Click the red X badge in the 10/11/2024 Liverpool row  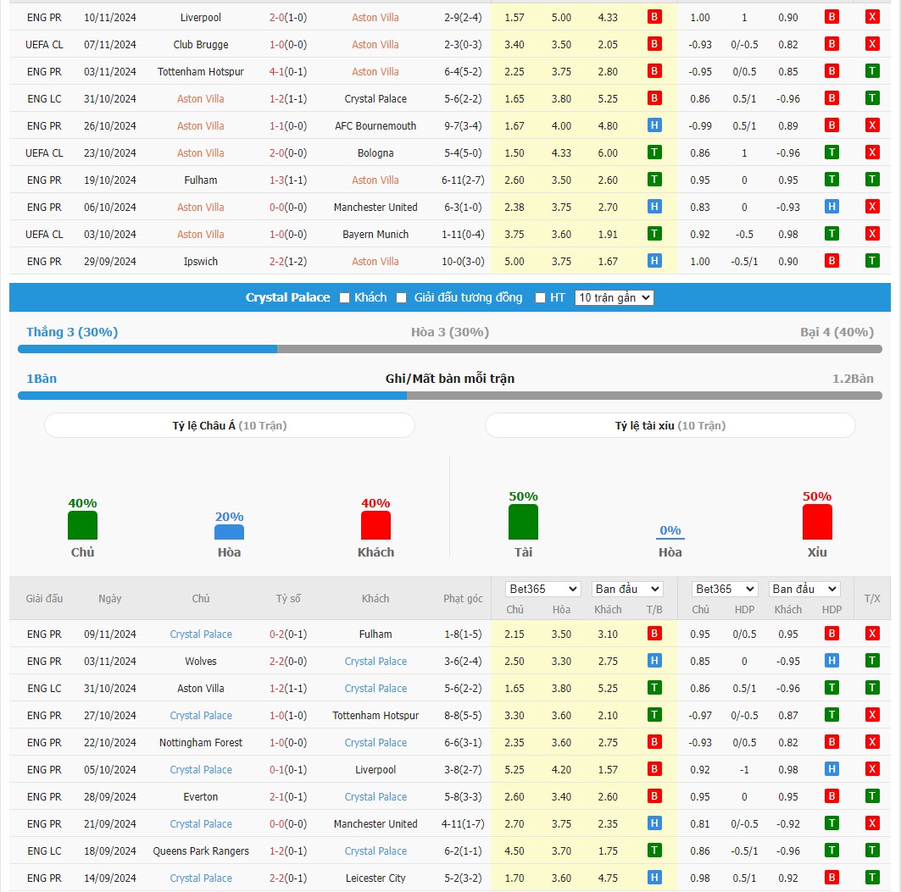[871, 17]
